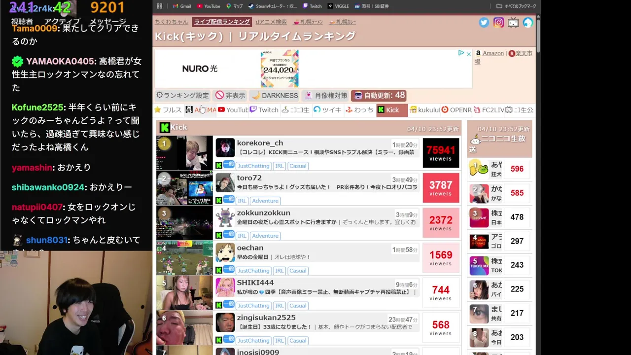Click SHIKI444 avatar icon
The height and width of the screenshot is (355, 631).
[225, 287]
